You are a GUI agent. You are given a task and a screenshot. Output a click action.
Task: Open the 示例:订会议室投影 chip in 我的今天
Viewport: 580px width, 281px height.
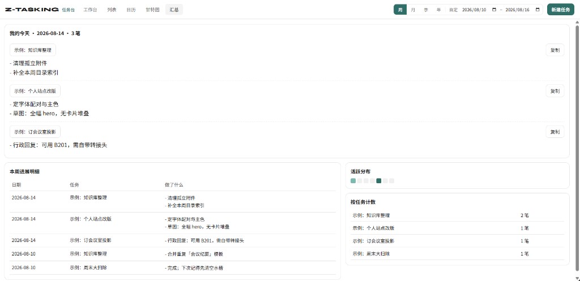point(35,132)
